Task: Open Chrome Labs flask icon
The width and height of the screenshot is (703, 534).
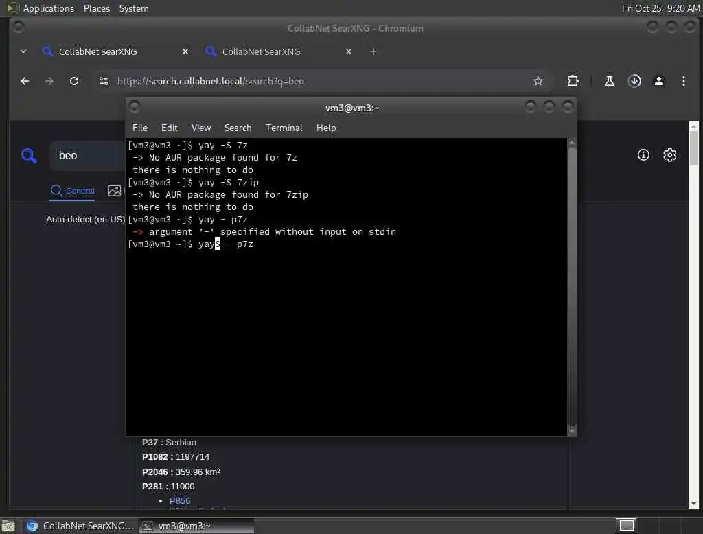Action: [x=610, y=81]
